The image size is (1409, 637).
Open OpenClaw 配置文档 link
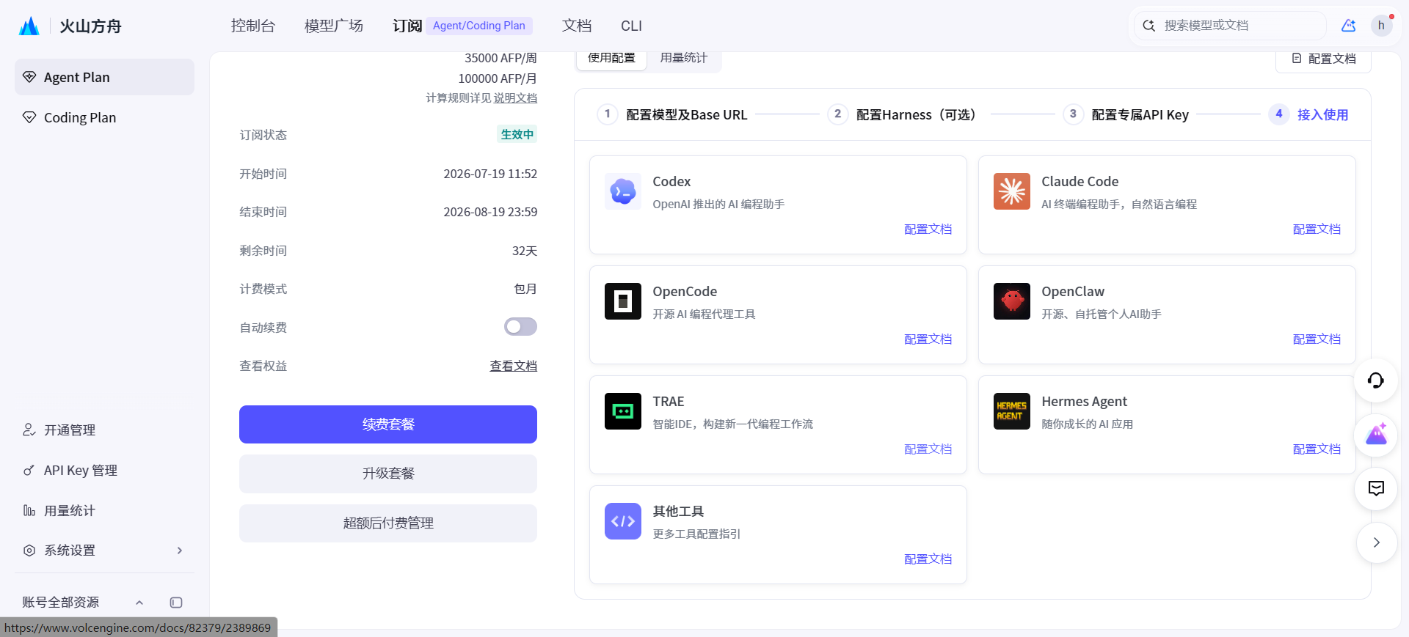[x=1317, y=339]
